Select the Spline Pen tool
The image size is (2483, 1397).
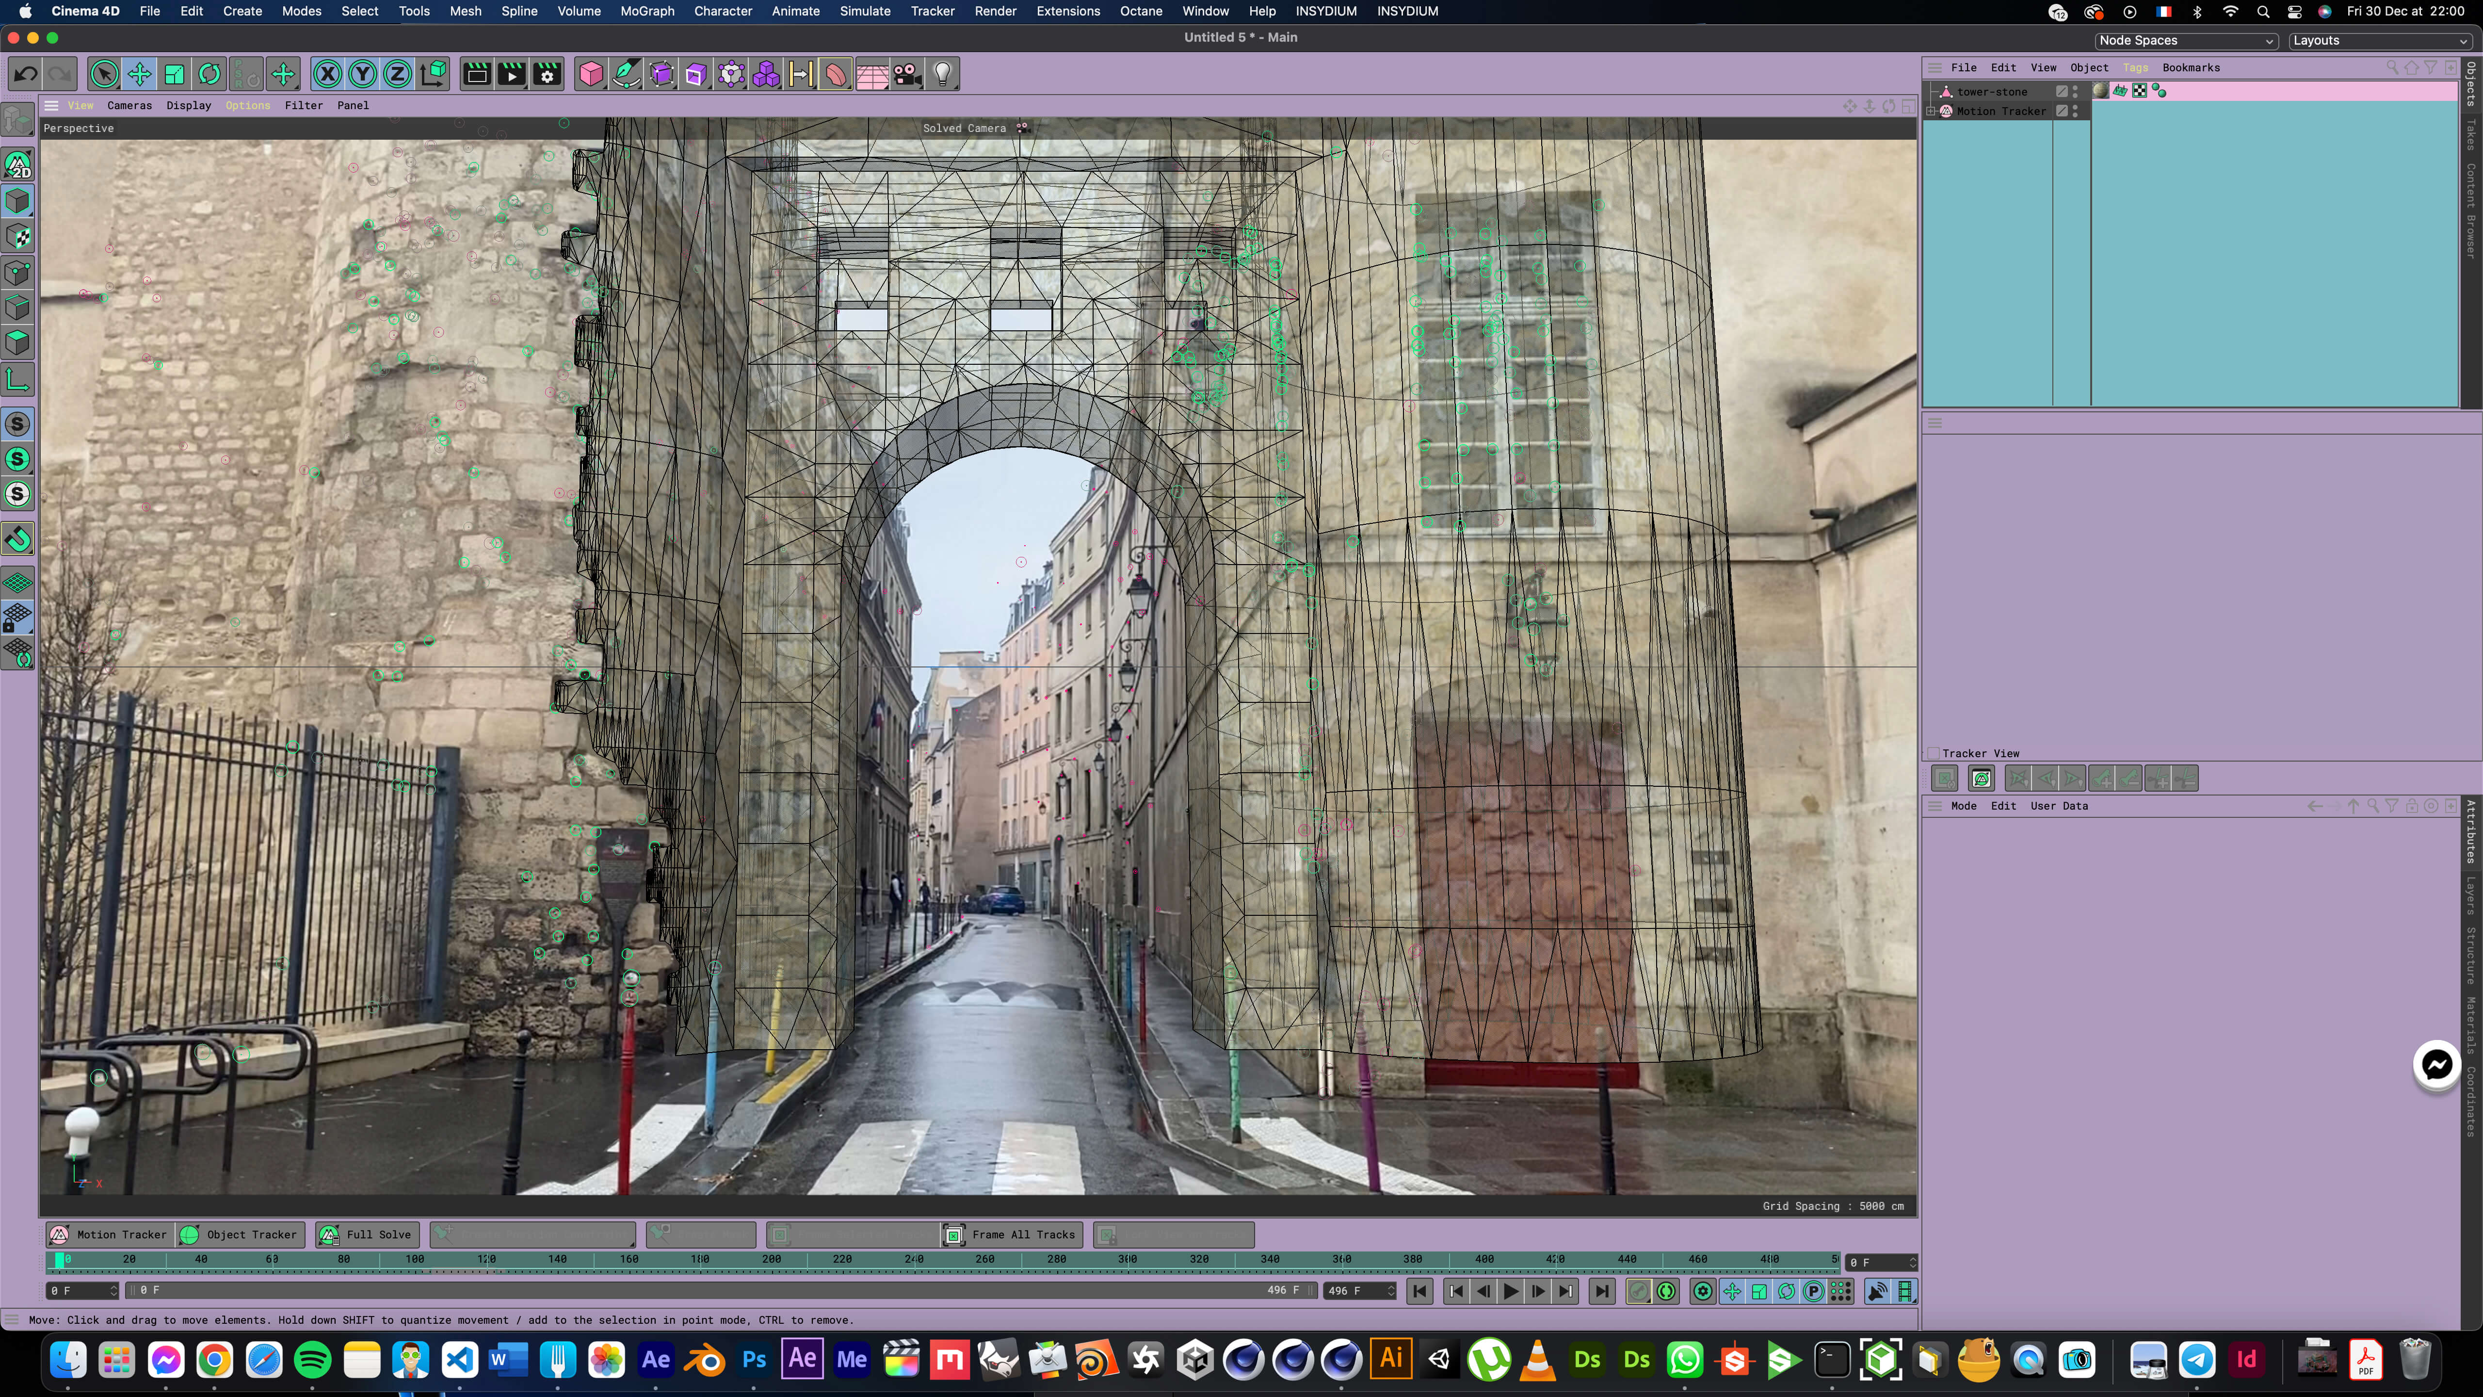pyautogui.click(x=626, y=73)
